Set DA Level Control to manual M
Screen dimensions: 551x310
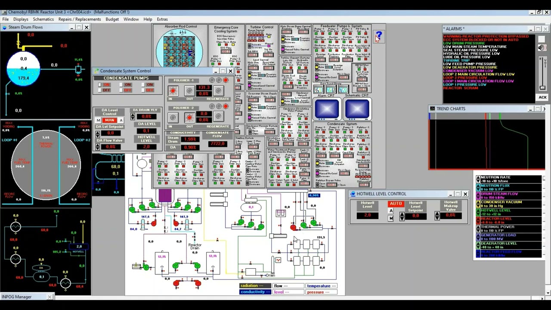pyautogui.click(x=98, y=121)
